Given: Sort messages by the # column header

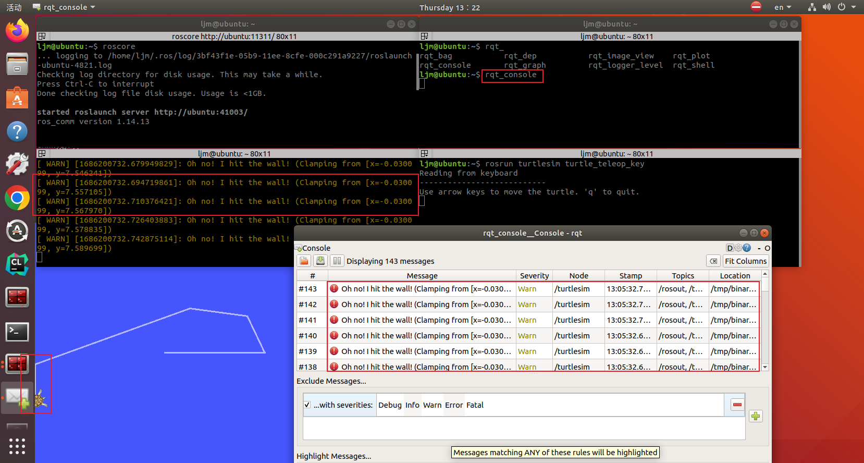Looking at the screenshot, I should pyautogui.click(x=312, y=275).
